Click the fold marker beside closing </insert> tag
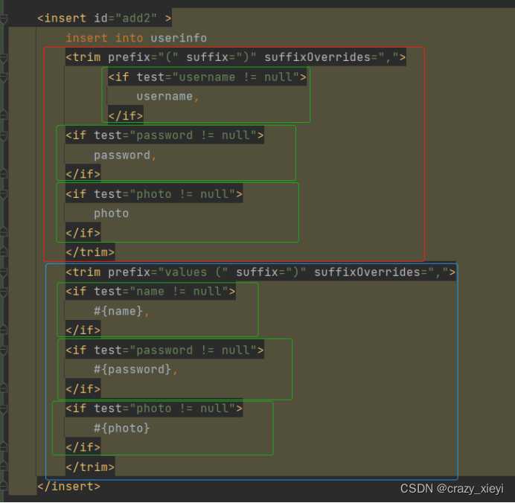The image size is (515, 503). point(4,486)
